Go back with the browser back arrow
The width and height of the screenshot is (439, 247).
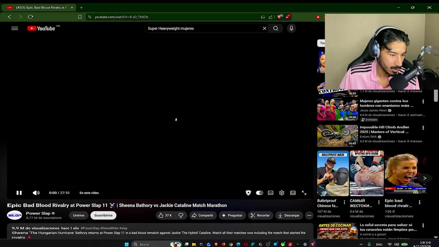pyautogui.click(x=9, y=17)
